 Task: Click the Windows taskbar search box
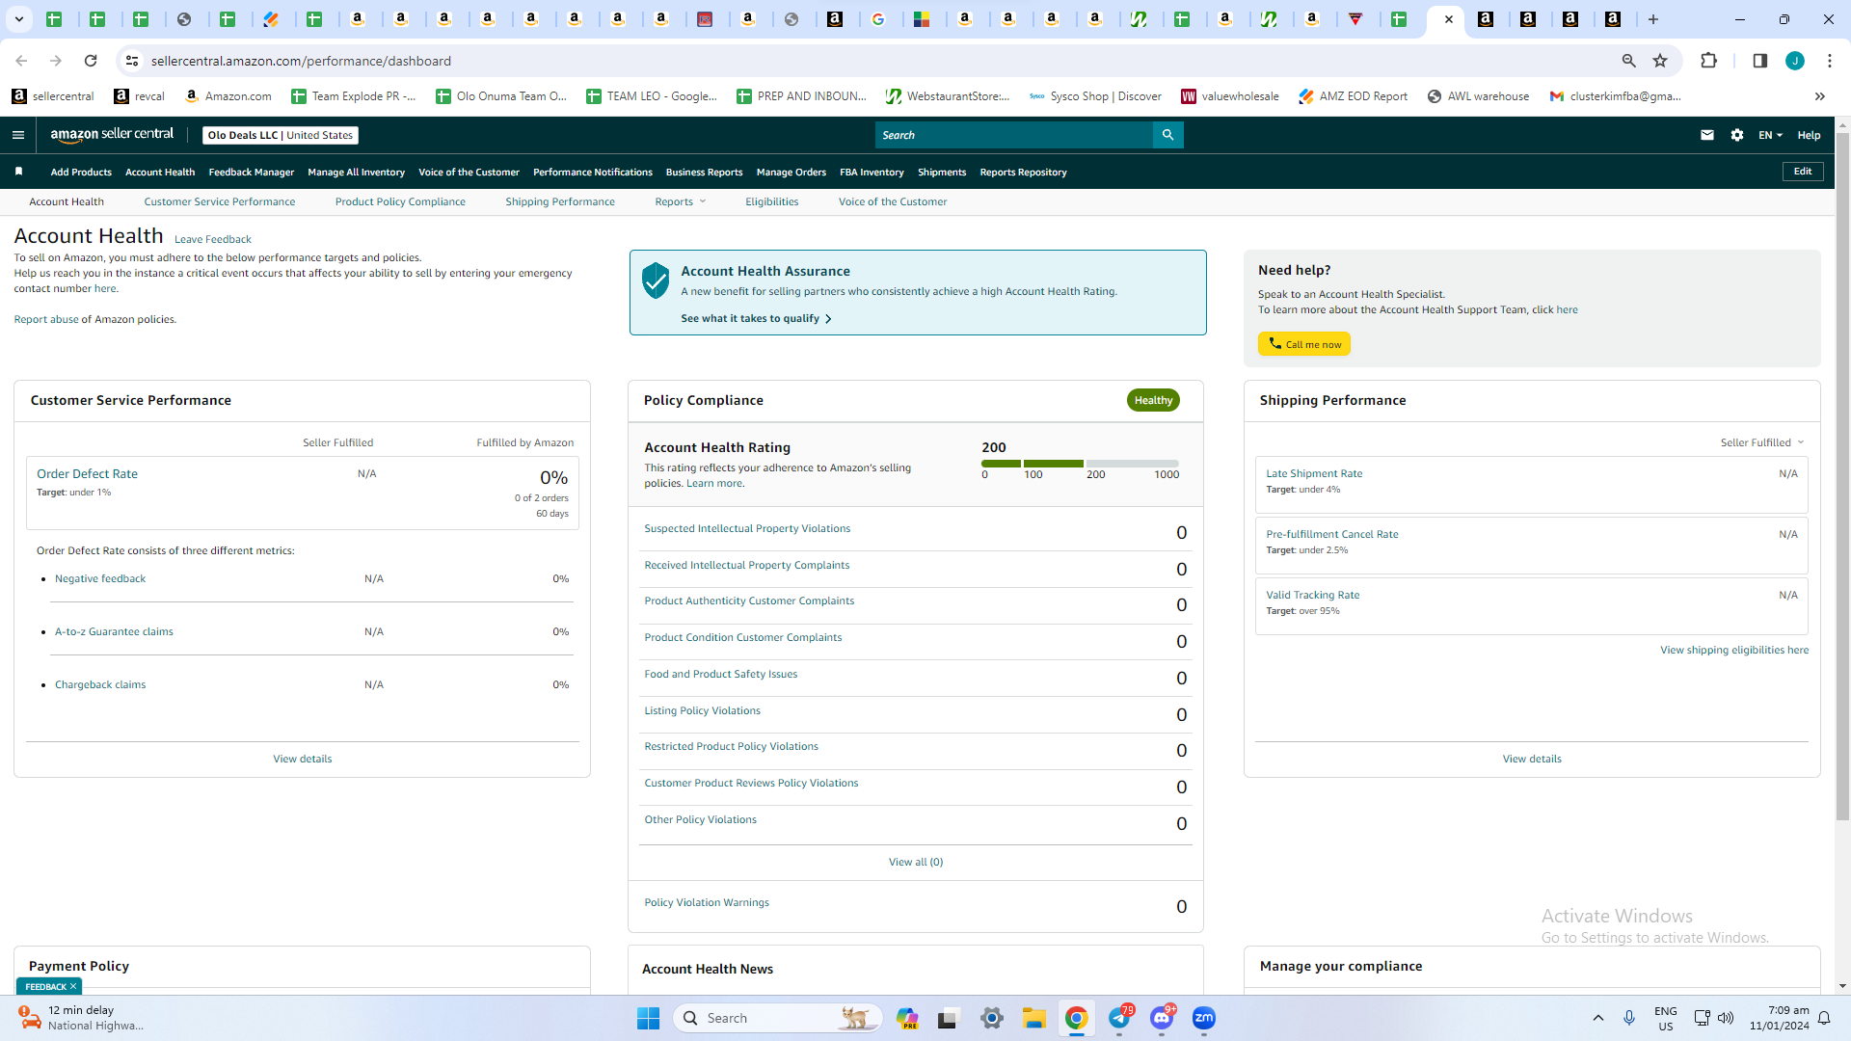point(779,1018)
